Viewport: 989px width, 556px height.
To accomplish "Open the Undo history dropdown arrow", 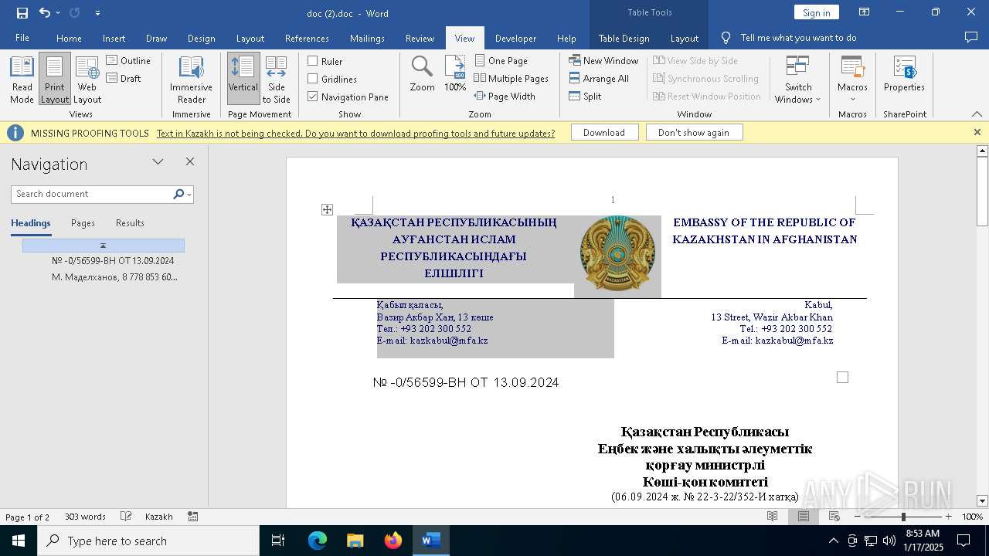I will [x=58, y=13].
